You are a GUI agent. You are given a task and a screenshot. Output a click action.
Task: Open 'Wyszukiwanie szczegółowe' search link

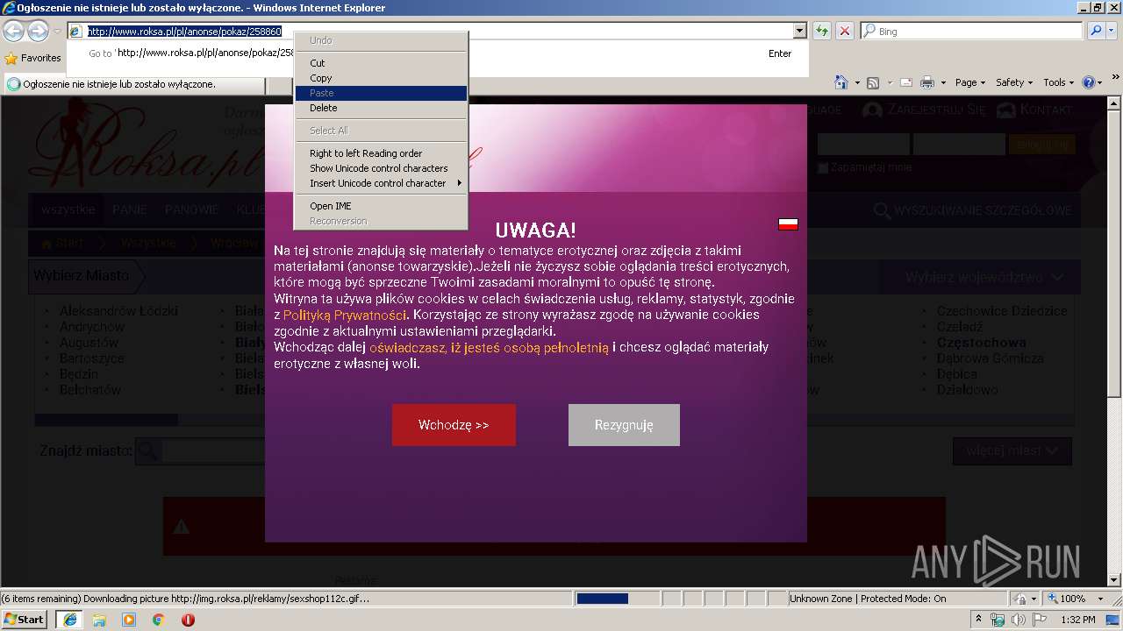(x=973, y=210)
